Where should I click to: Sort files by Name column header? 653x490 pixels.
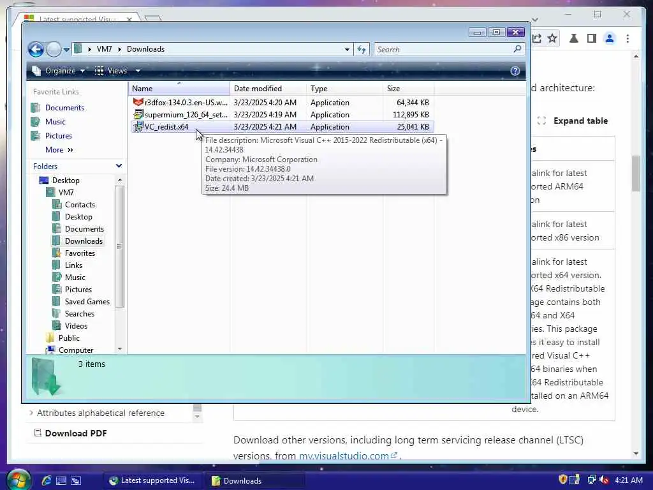(x=179, y=88)
